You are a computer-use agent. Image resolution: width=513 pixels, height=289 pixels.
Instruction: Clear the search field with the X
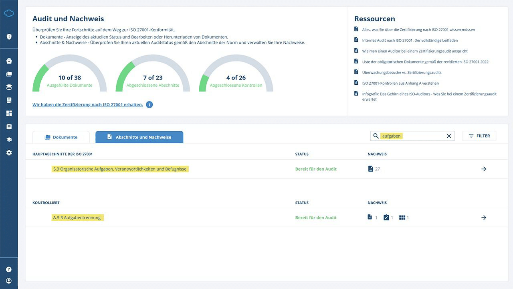point(449,136)
